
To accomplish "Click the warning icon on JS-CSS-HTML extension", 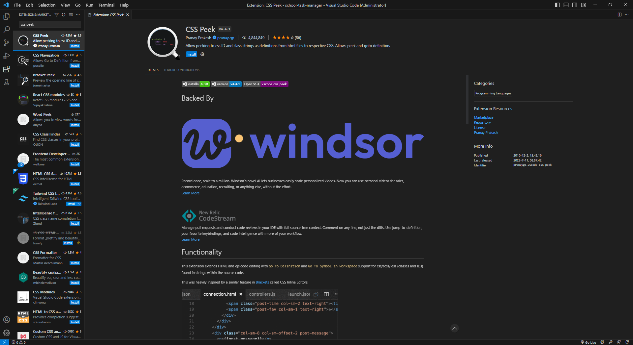I will pyautogui.click(x=78, y=243).
